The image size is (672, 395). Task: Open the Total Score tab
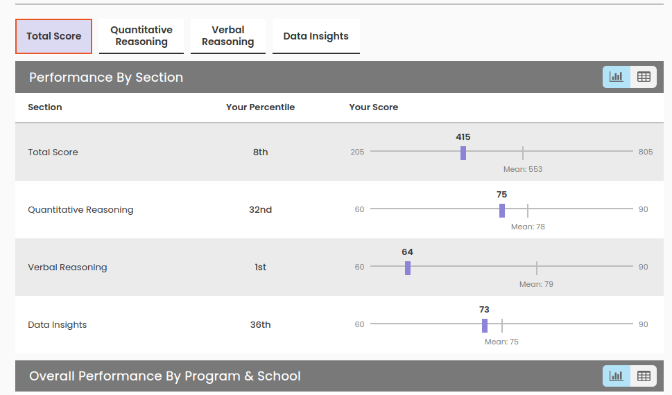tap(54, 36)
